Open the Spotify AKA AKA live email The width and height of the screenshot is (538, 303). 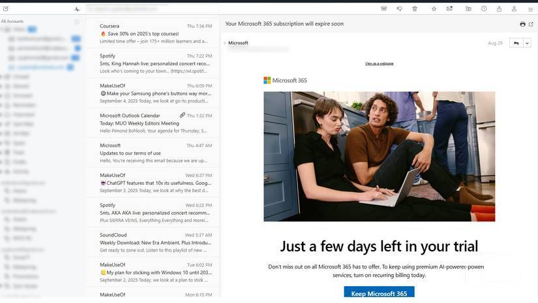(153, 213)
